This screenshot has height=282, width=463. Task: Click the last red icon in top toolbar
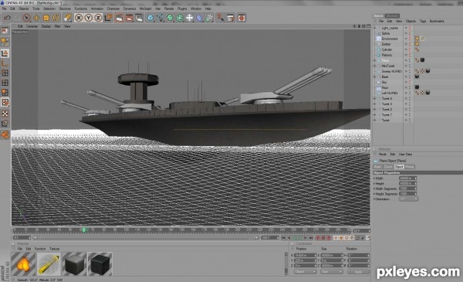(242, 18)
